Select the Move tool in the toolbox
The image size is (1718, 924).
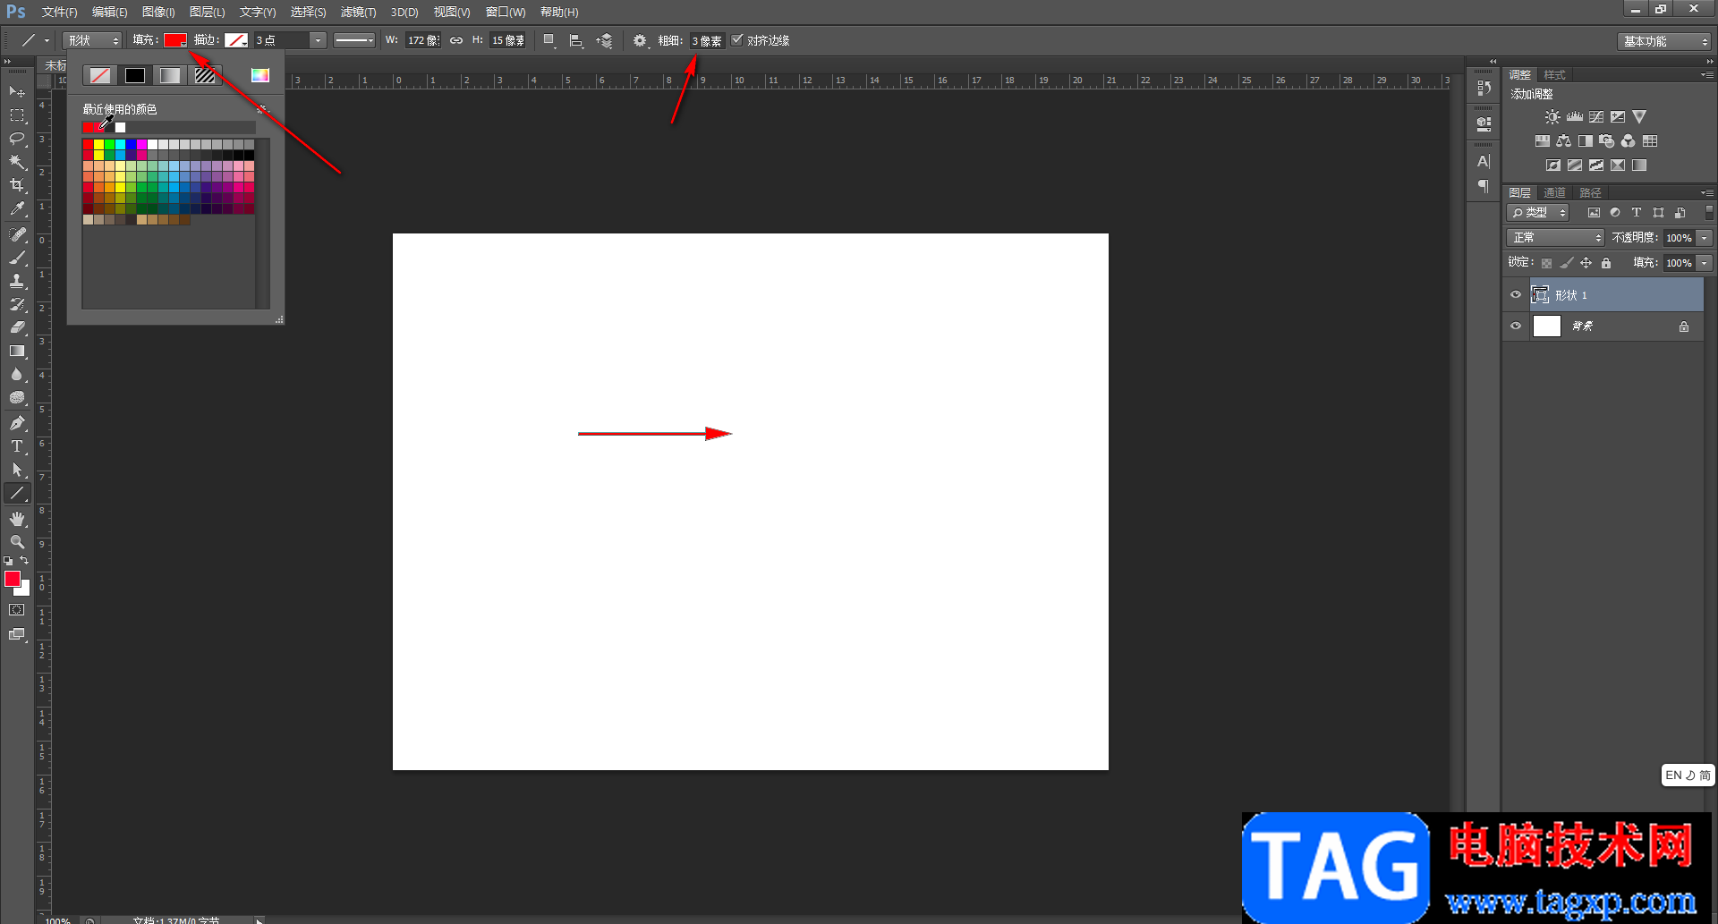17,92
